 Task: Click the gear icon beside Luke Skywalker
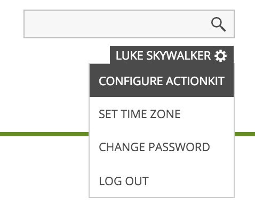click(220, 56)
